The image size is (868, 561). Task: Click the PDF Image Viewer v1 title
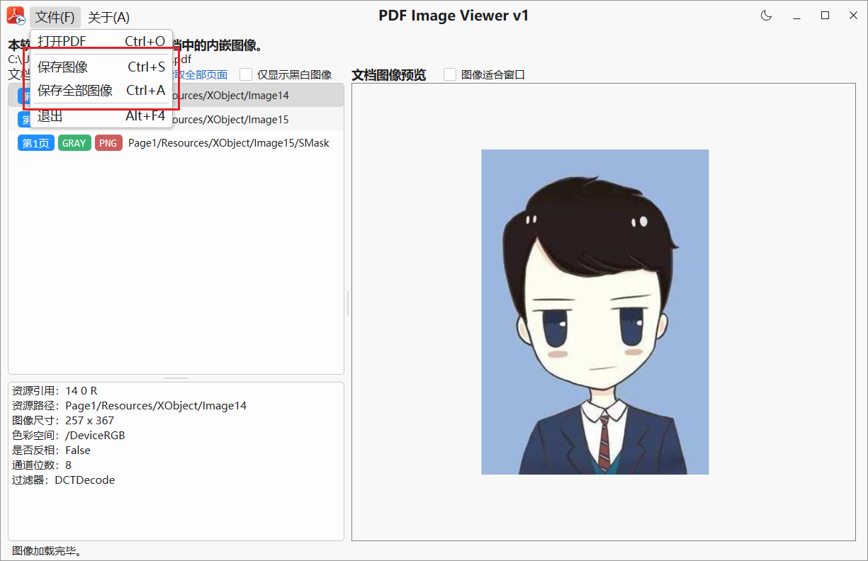click(x=453, y=16)
